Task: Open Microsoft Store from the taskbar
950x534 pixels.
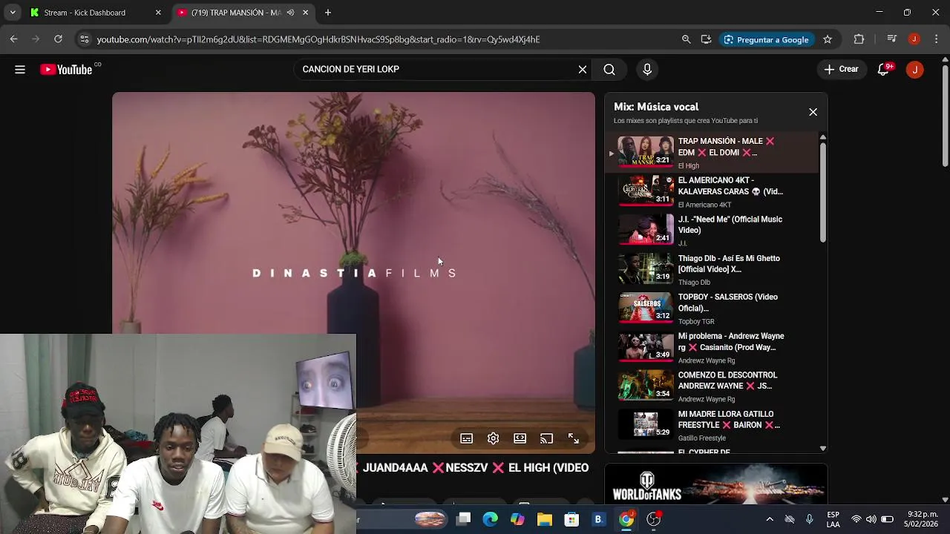Action: pos(571,519)
